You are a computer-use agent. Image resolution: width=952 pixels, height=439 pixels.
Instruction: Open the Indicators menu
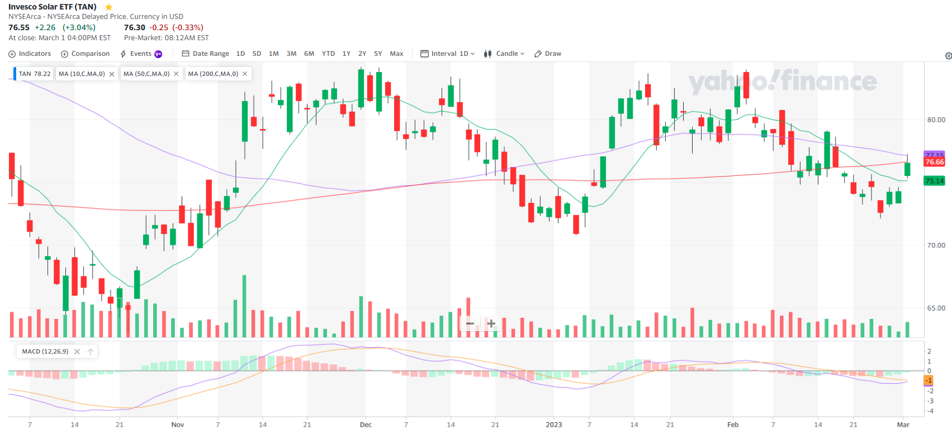click(x=30, y=54)
